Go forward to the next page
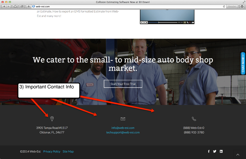This screenshot has height=159, width=246. (x=9, y=6)
